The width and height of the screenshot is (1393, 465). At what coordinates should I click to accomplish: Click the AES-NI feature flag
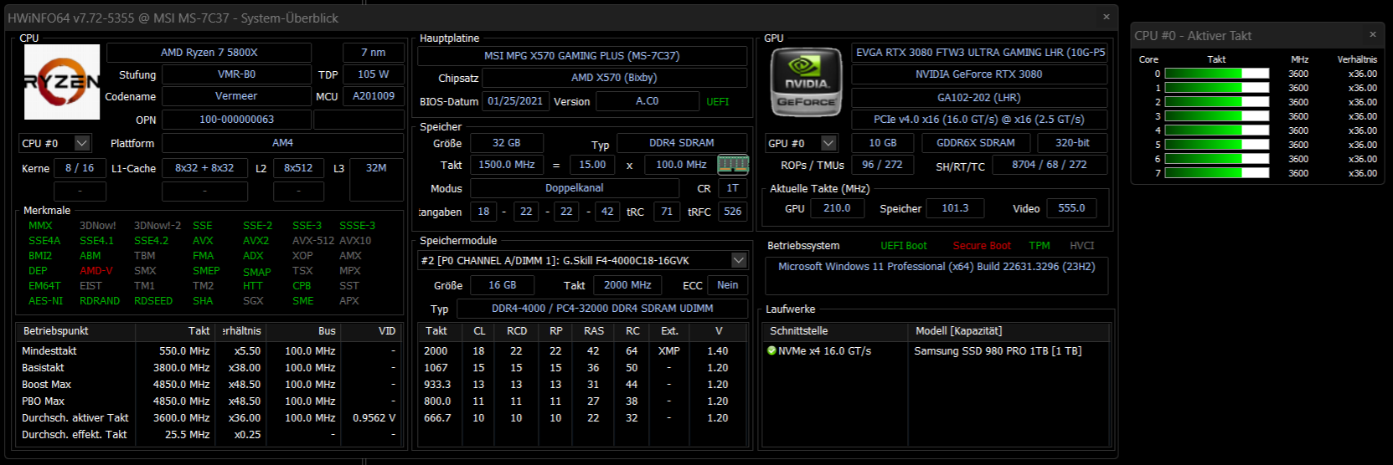(45, 301)
